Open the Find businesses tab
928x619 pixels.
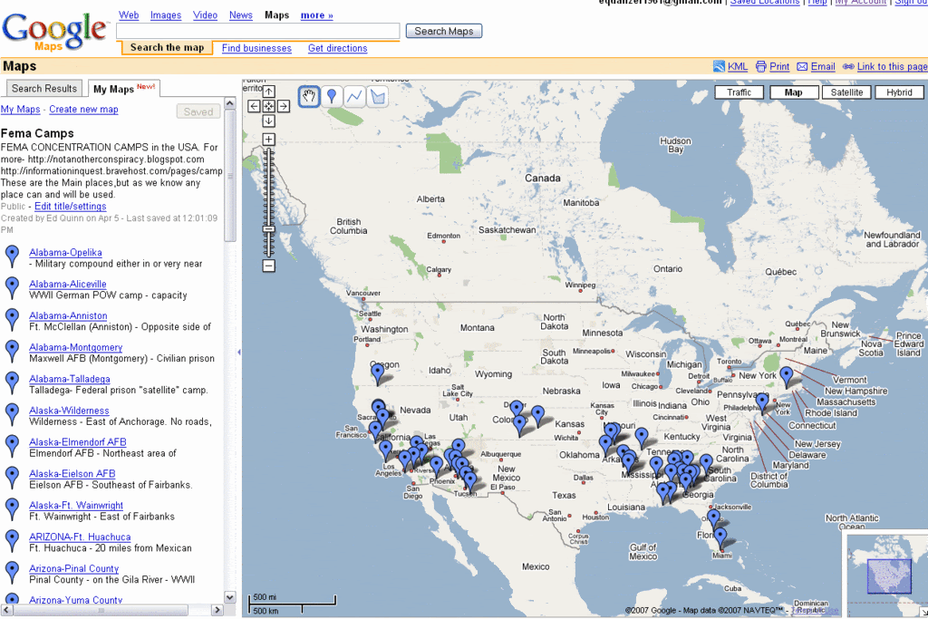256,49
